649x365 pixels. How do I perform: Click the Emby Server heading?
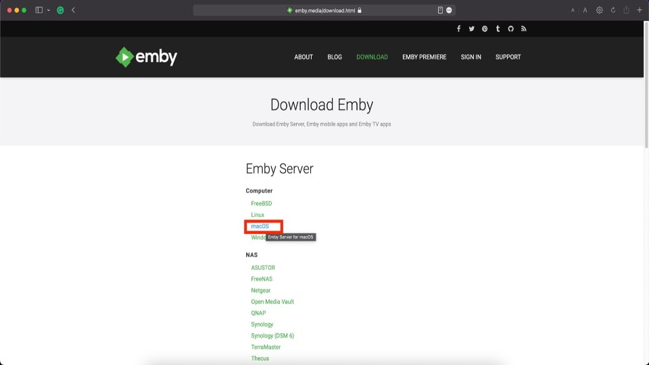pyautogui.click(x=279, y=169)
